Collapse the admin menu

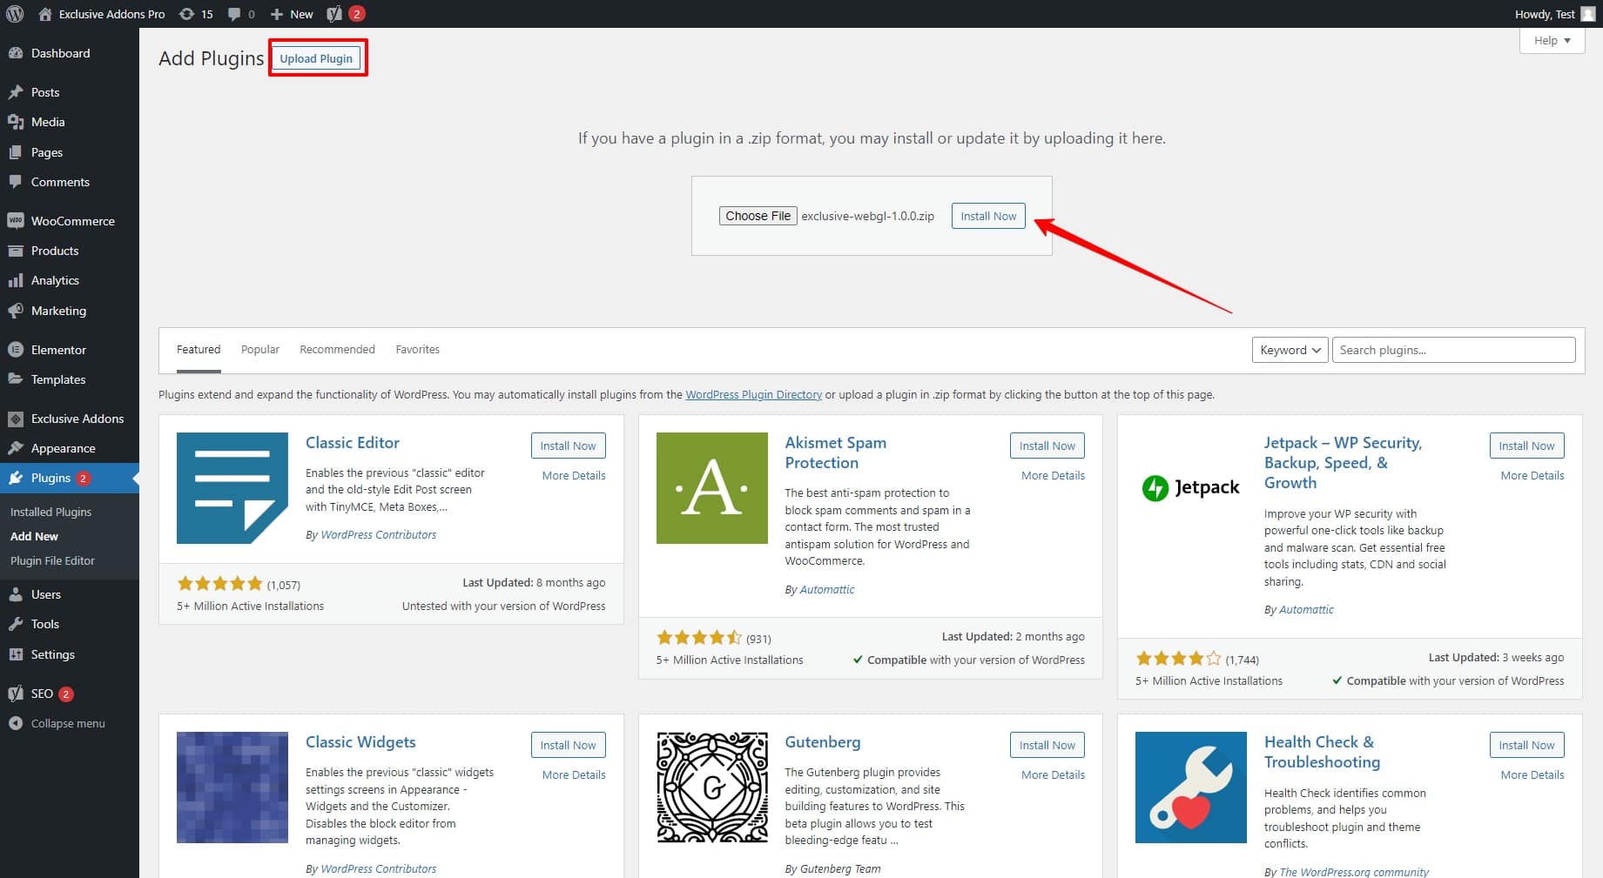point(57,723)
